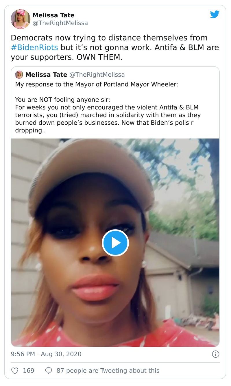Image resolution: width=231 pixels, height=386 pixels.
Task: Click the Aug 30, 2020 date
Action: coord(61,354)
